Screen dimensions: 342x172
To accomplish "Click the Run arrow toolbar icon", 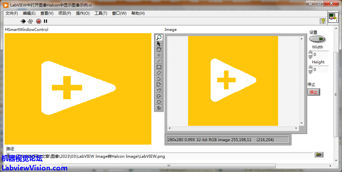I will tap(23, 21).
